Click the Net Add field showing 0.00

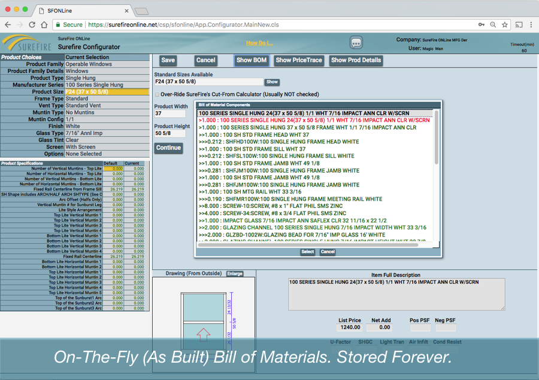(380, 327)
